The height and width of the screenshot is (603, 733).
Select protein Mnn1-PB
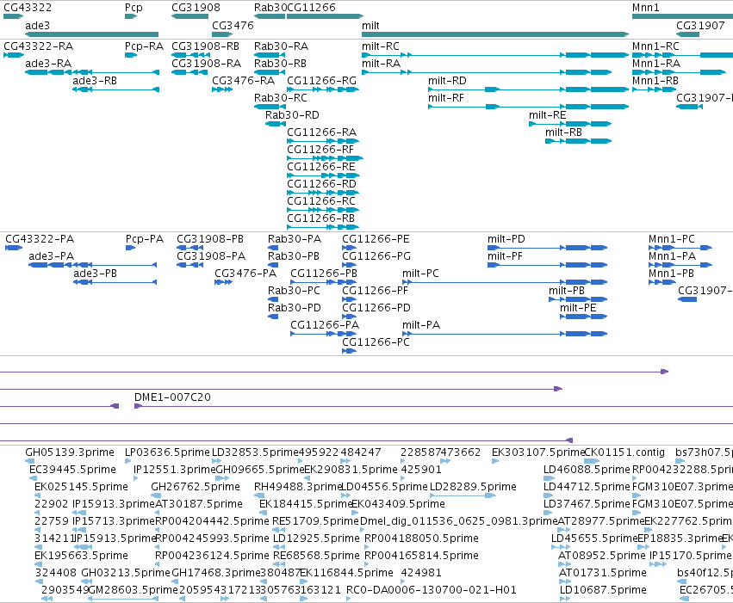pyautogui.click(x=662, y=282)
